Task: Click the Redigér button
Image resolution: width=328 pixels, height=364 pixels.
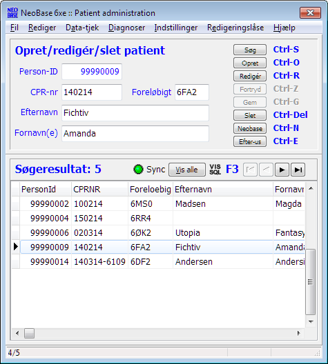Action: (x=250, y=76)
